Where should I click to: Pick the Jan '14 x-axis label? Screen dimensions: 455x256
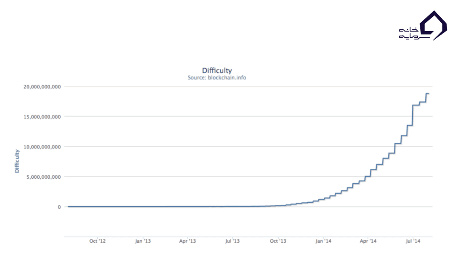[323, 241]
